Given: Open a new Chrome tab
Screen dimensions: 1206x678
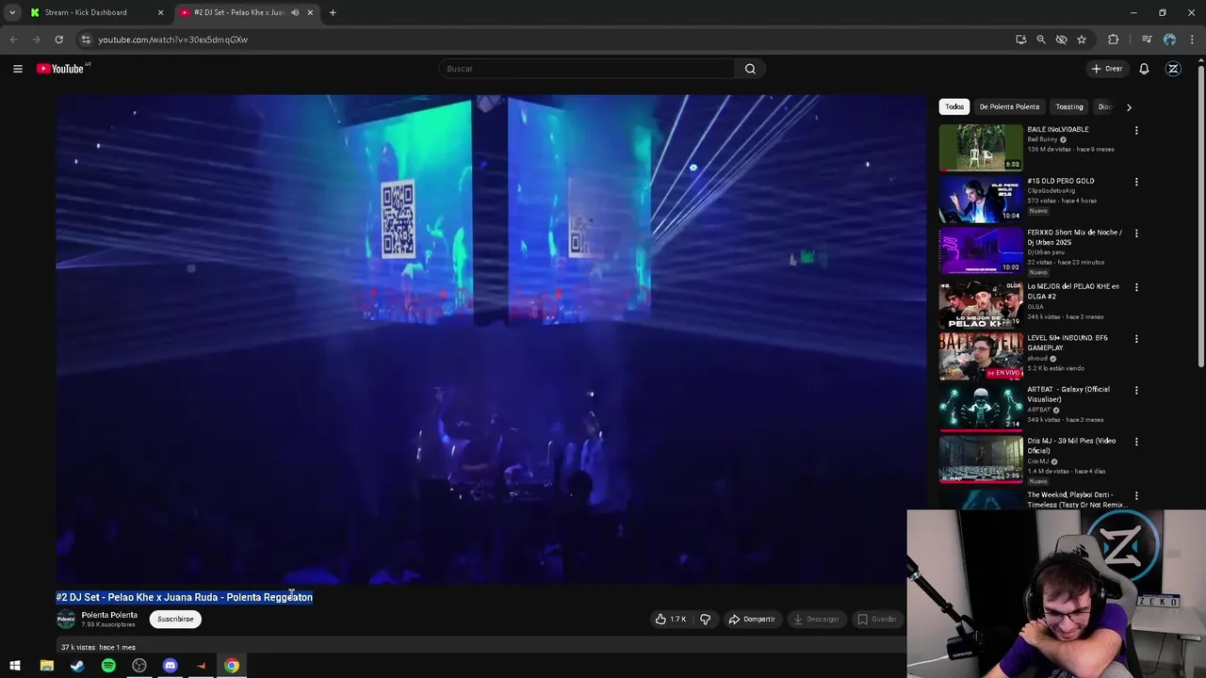Looking at the screenshot, I should [x=333, y=12].
